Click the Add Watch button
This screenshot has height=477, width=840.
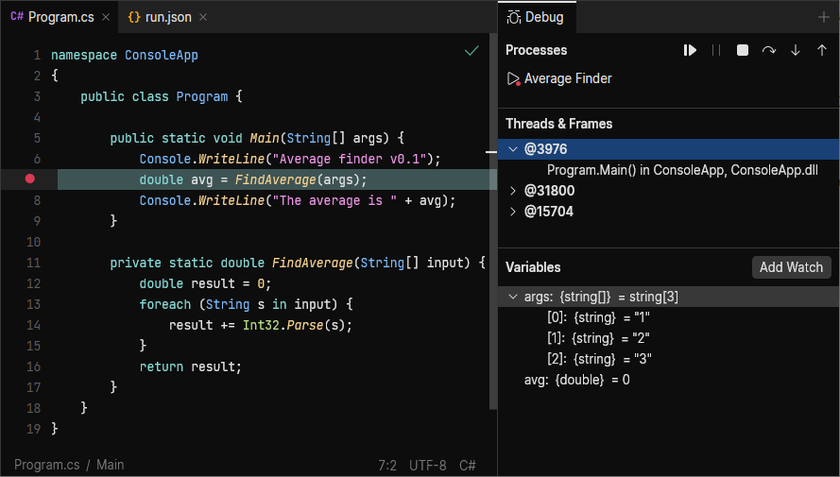pos(791,267)
